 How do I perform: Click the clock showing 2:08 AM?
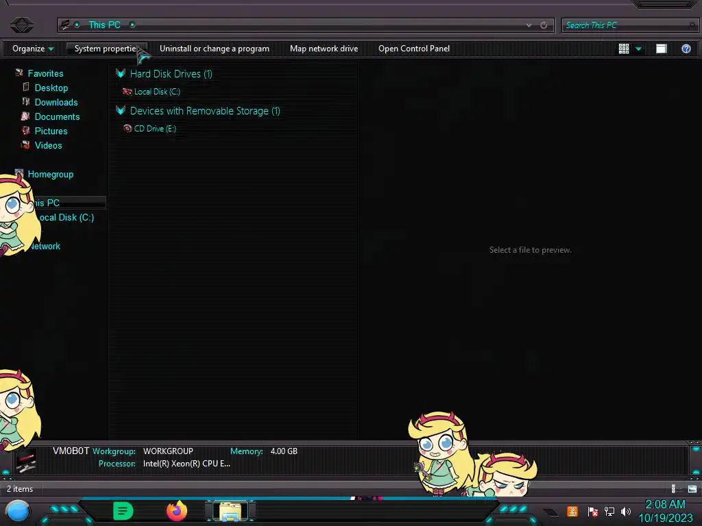665,505
